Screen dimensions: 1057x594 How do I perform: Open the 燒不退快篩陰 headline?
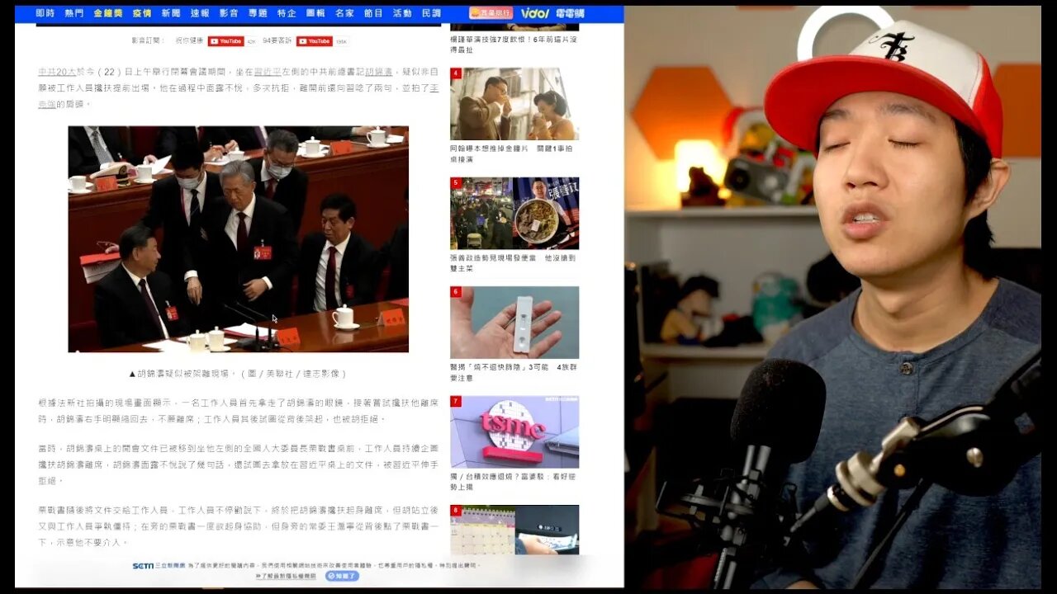513,372
